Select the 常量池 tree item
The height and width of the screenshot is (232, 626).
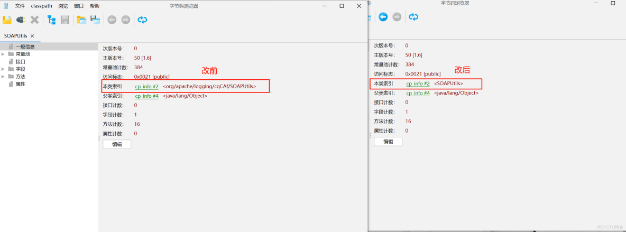[23, 54]
